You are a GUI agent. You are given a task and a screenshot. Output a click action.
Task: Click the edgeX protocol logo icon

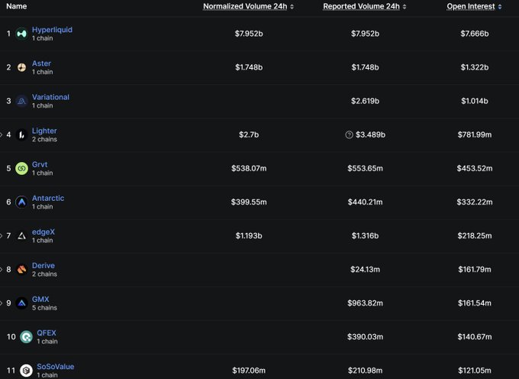(21, 236)
